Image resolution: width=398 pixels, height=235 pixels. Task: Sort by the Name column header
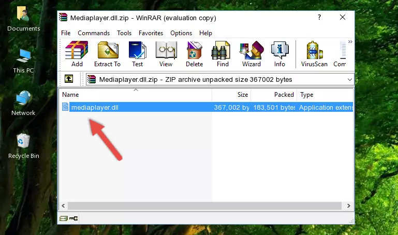[136, 95]
